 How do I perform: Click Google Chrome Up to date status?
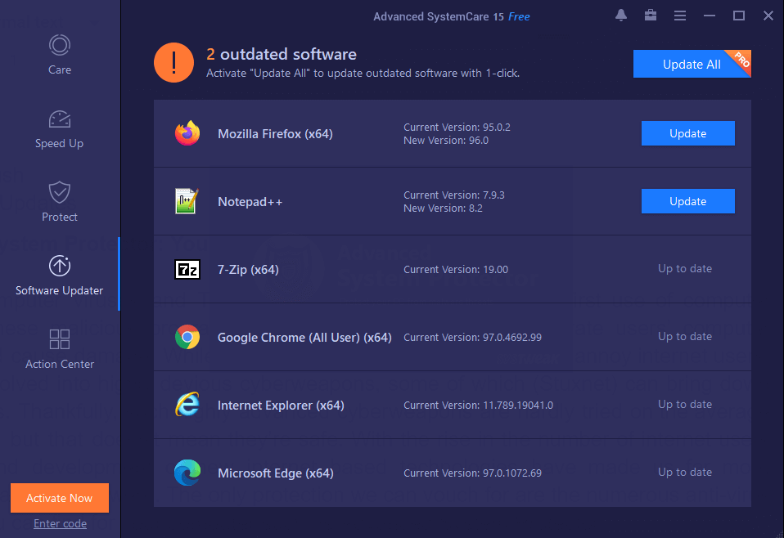pyautogui.click(x=685, y=337)
